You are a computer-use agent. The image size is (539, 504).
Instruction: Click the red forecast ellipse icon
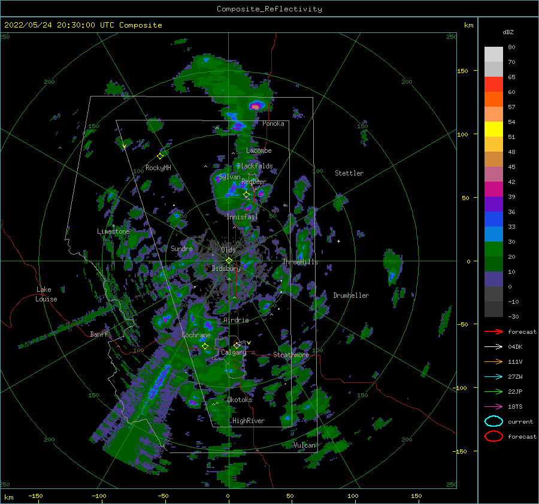tap(493, 436)
